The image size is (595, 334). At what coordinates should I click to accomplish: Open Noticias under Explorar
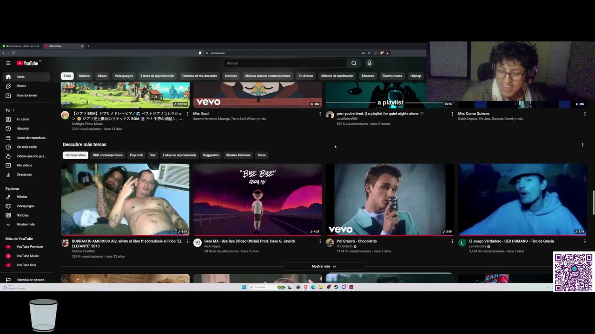pos(27,215)
